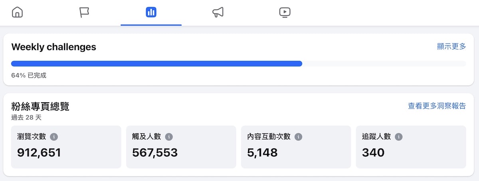Image resolution: width=479 pixels, height=181 pixels.
Task: Open the 內容互動次數 5,148 card
Action: pyautogui.click(x=296, y=147)
